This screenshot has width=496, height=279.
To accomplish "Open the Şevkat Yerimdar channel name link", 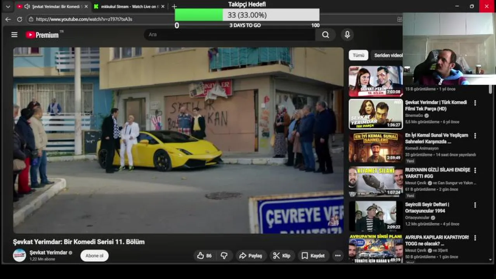I will (x=49, y=253).
